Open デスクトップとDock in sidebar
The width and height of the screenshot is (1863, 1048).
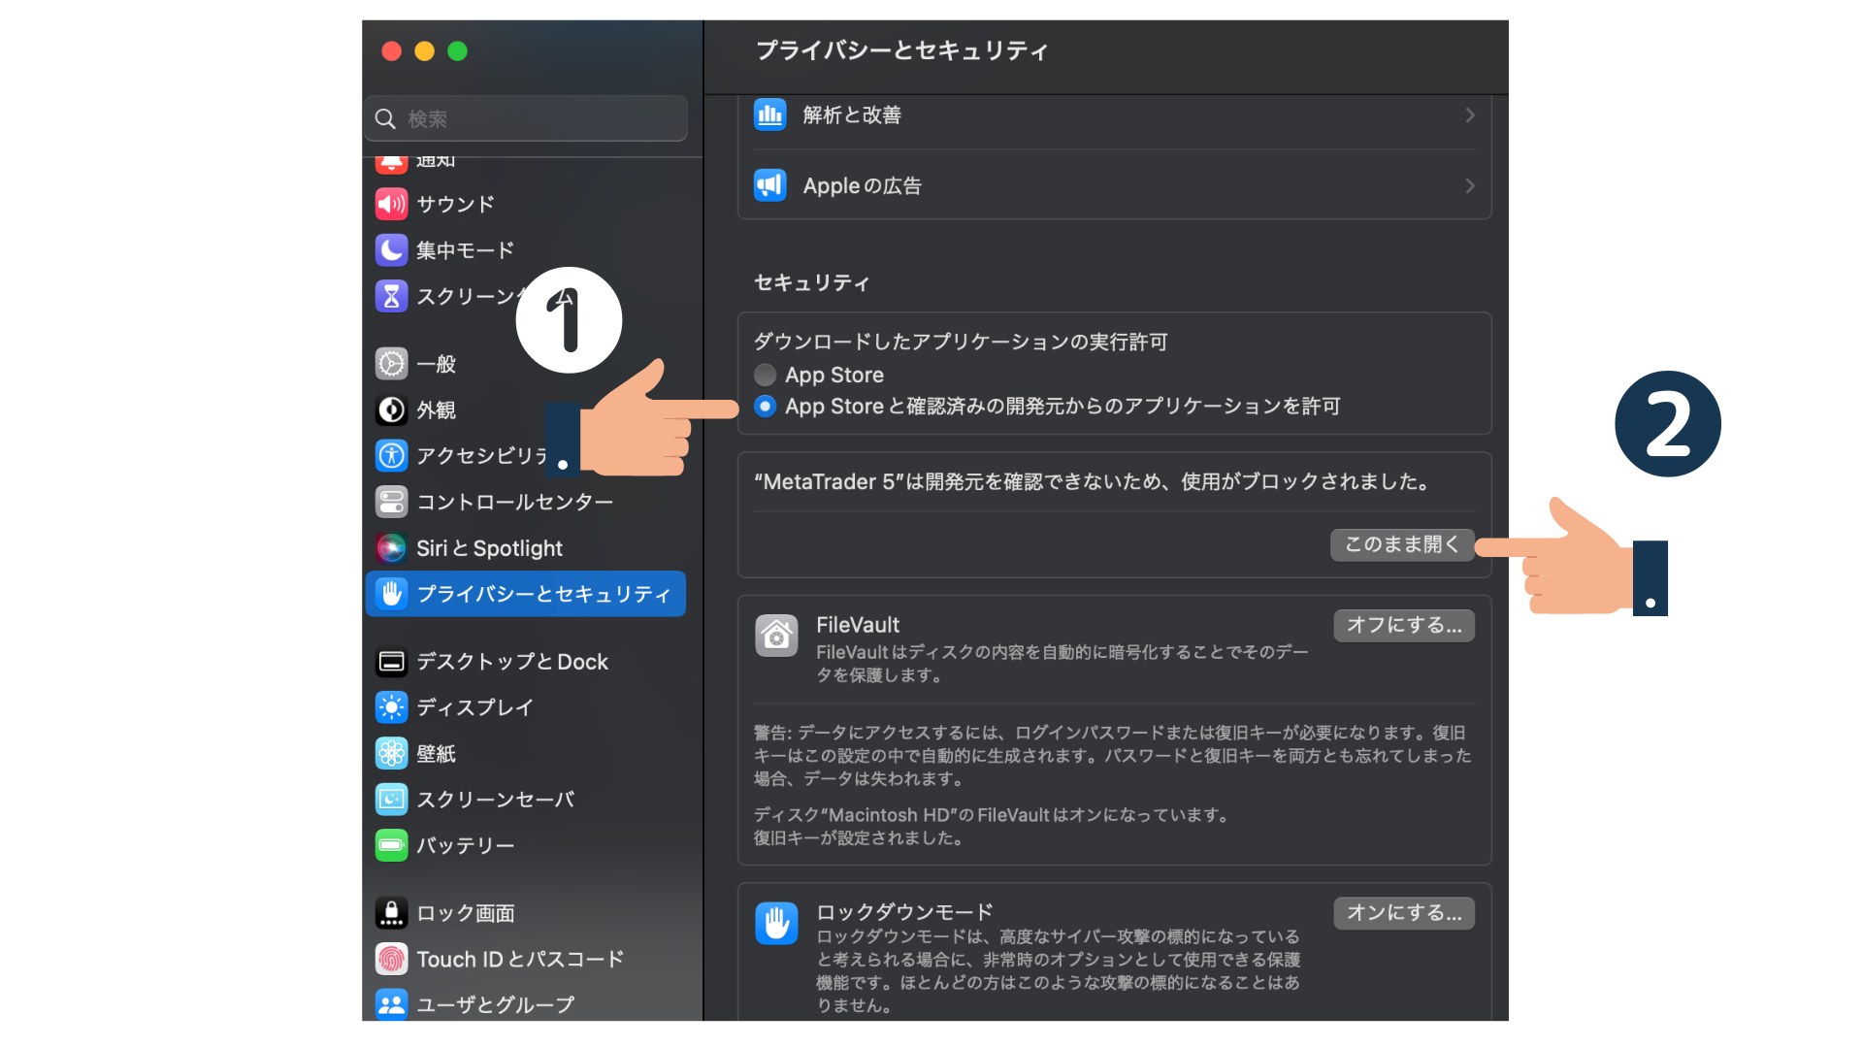[525, 662]
